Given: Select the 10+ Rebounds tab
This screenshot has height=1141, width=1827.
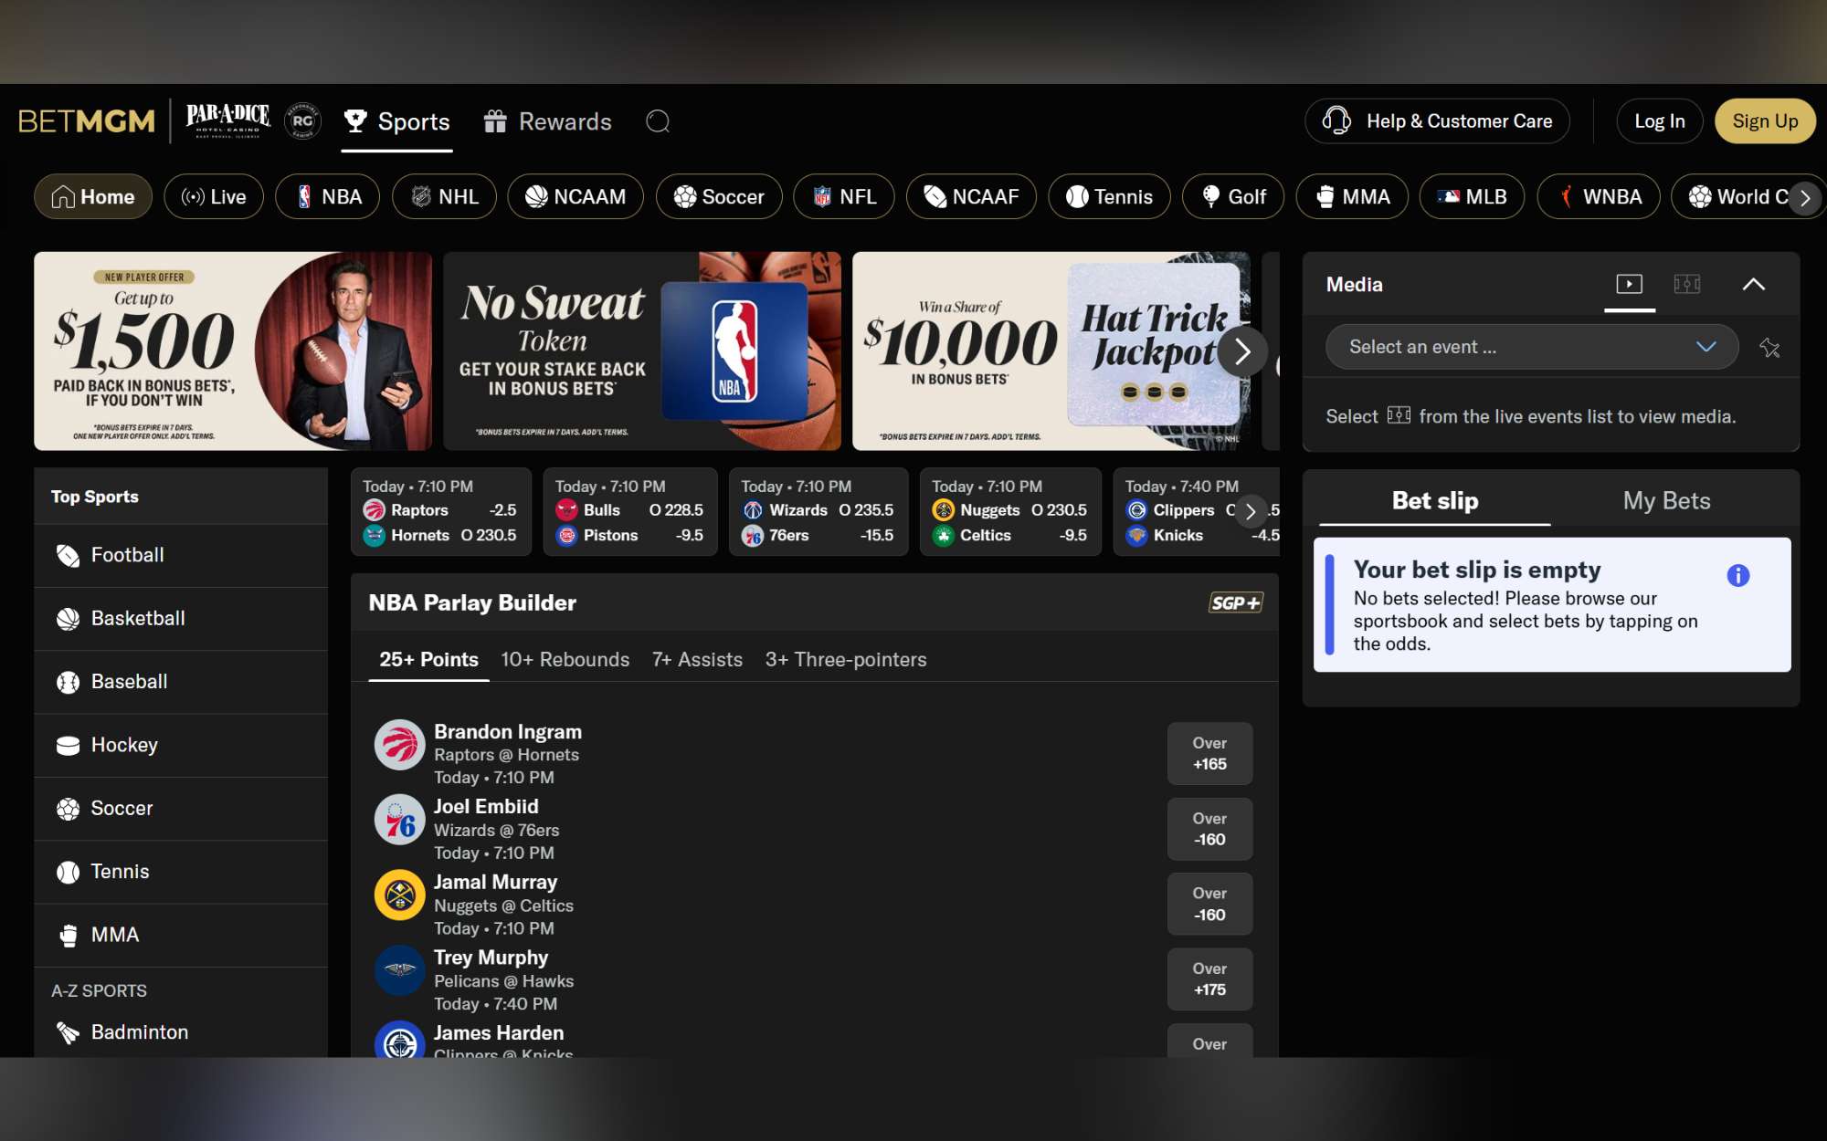Looking at the screenshot, I should click(x=565, y=659).
